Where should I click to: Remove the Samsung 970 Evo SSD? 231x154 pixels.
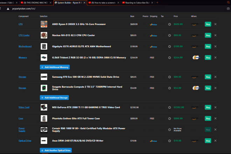point(215,77)
